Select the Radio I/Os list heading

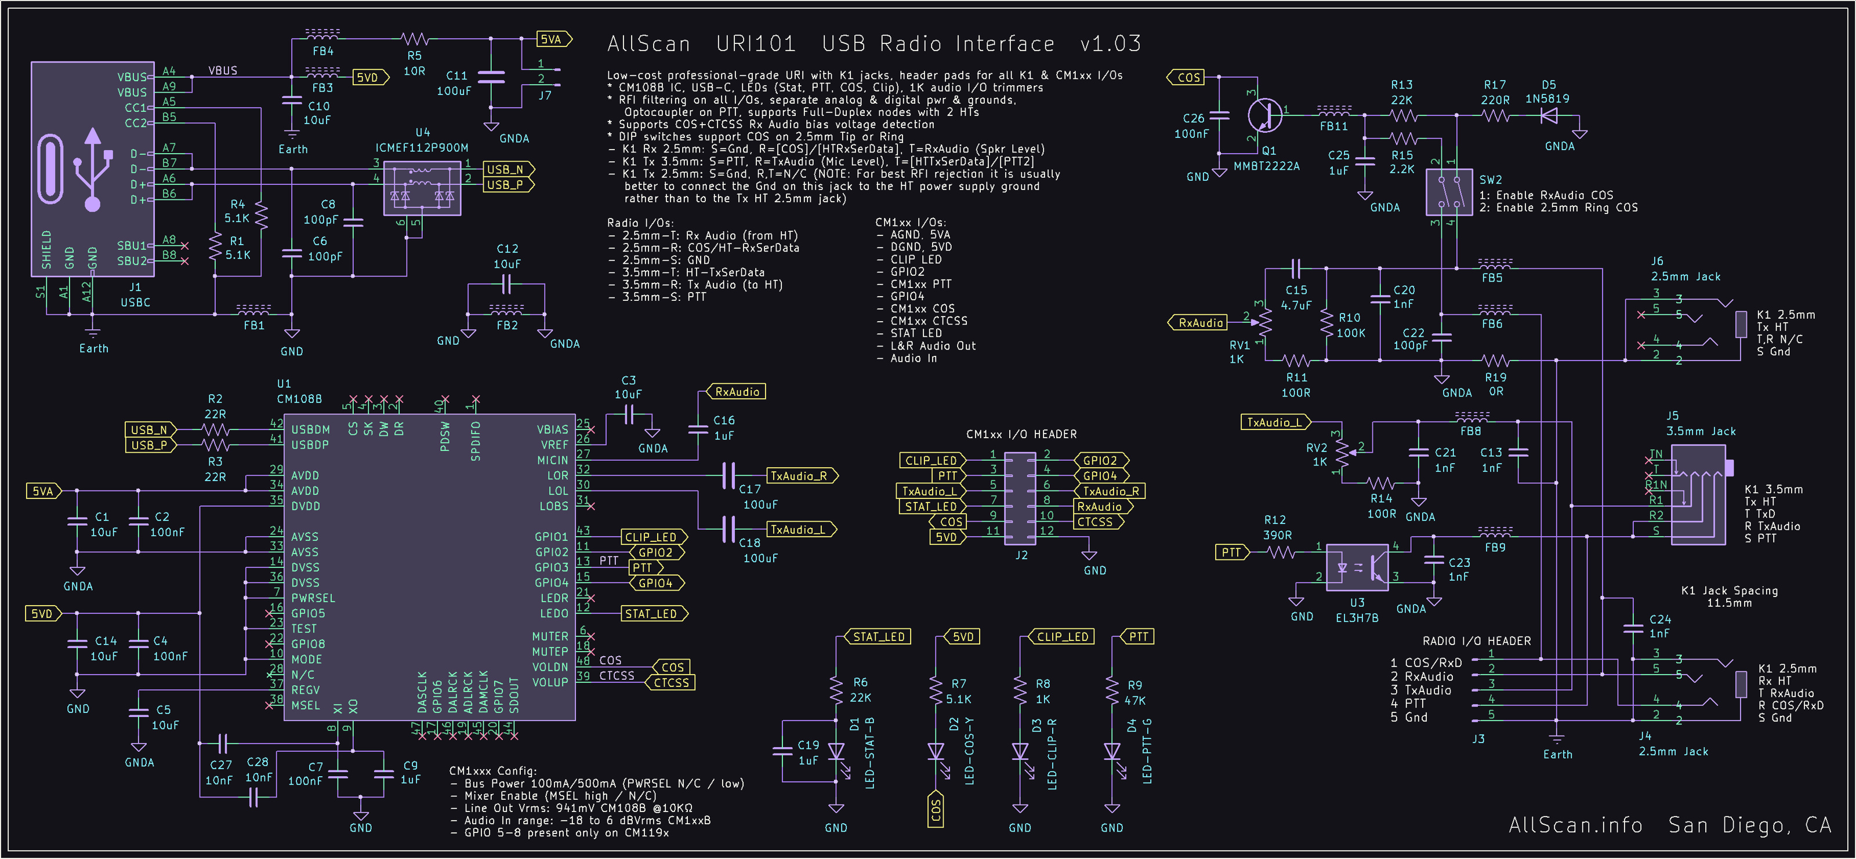640,223
